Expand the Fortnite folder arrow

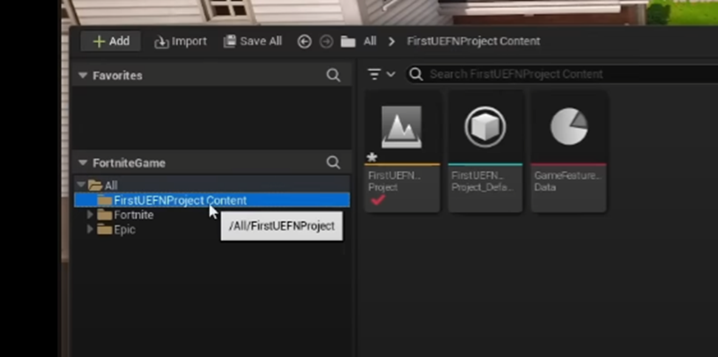pyautogui.click(x=90, y=214)
